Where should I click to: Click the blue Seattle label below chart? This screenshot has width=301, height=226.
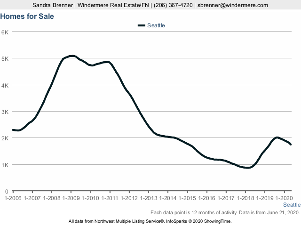(x=292, y=205)
